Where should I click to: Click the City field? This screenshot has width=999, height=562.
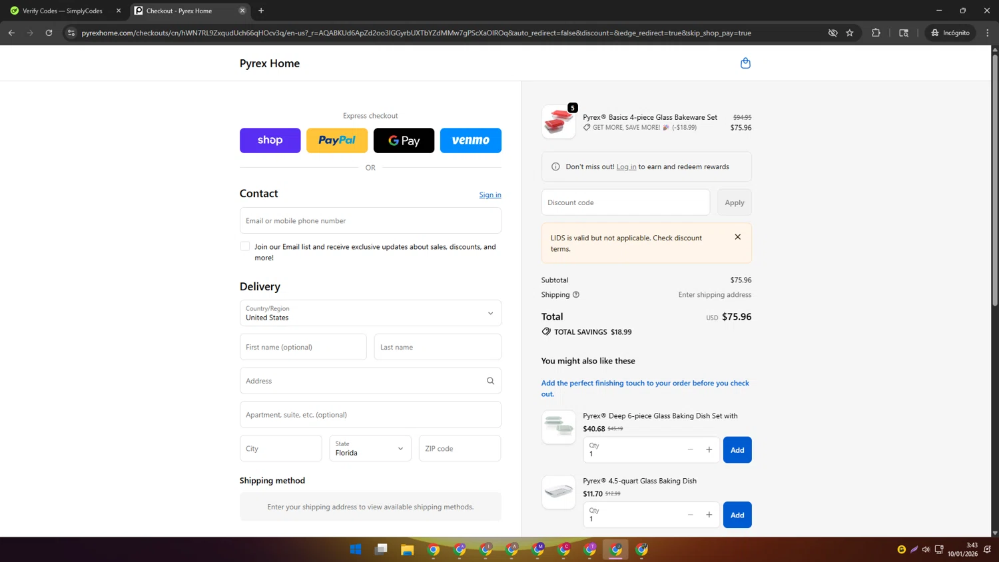280,448
